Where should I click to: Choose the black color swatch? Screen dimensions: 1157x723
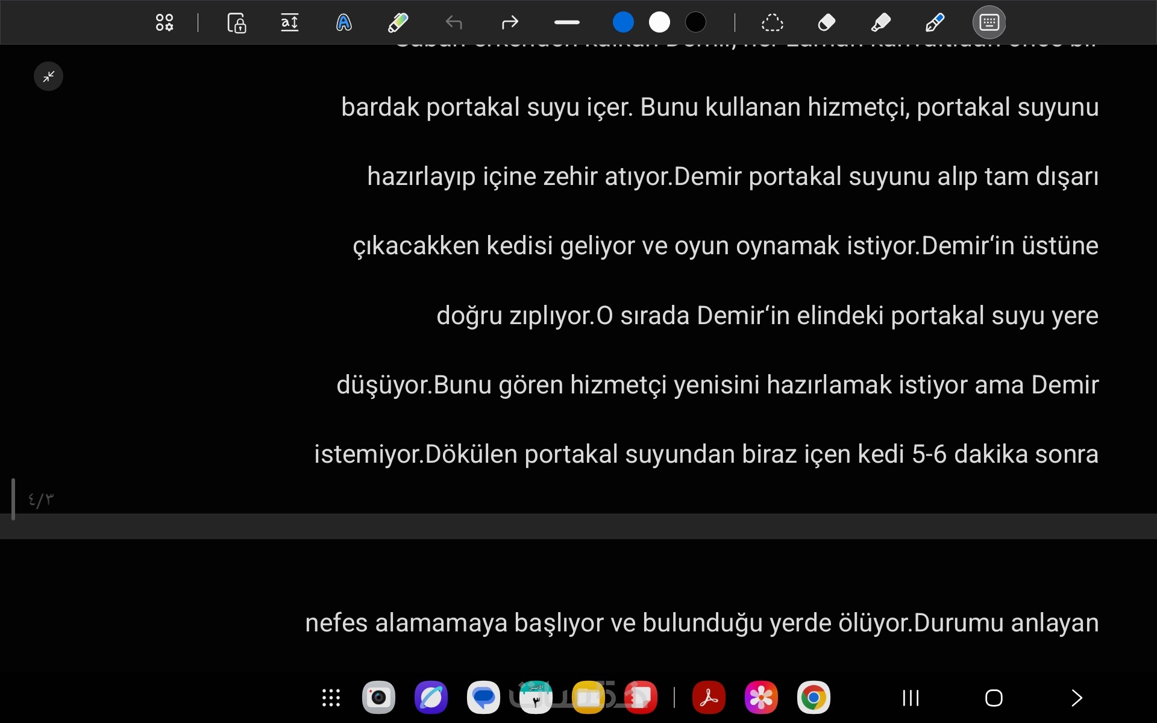point(695,23)
